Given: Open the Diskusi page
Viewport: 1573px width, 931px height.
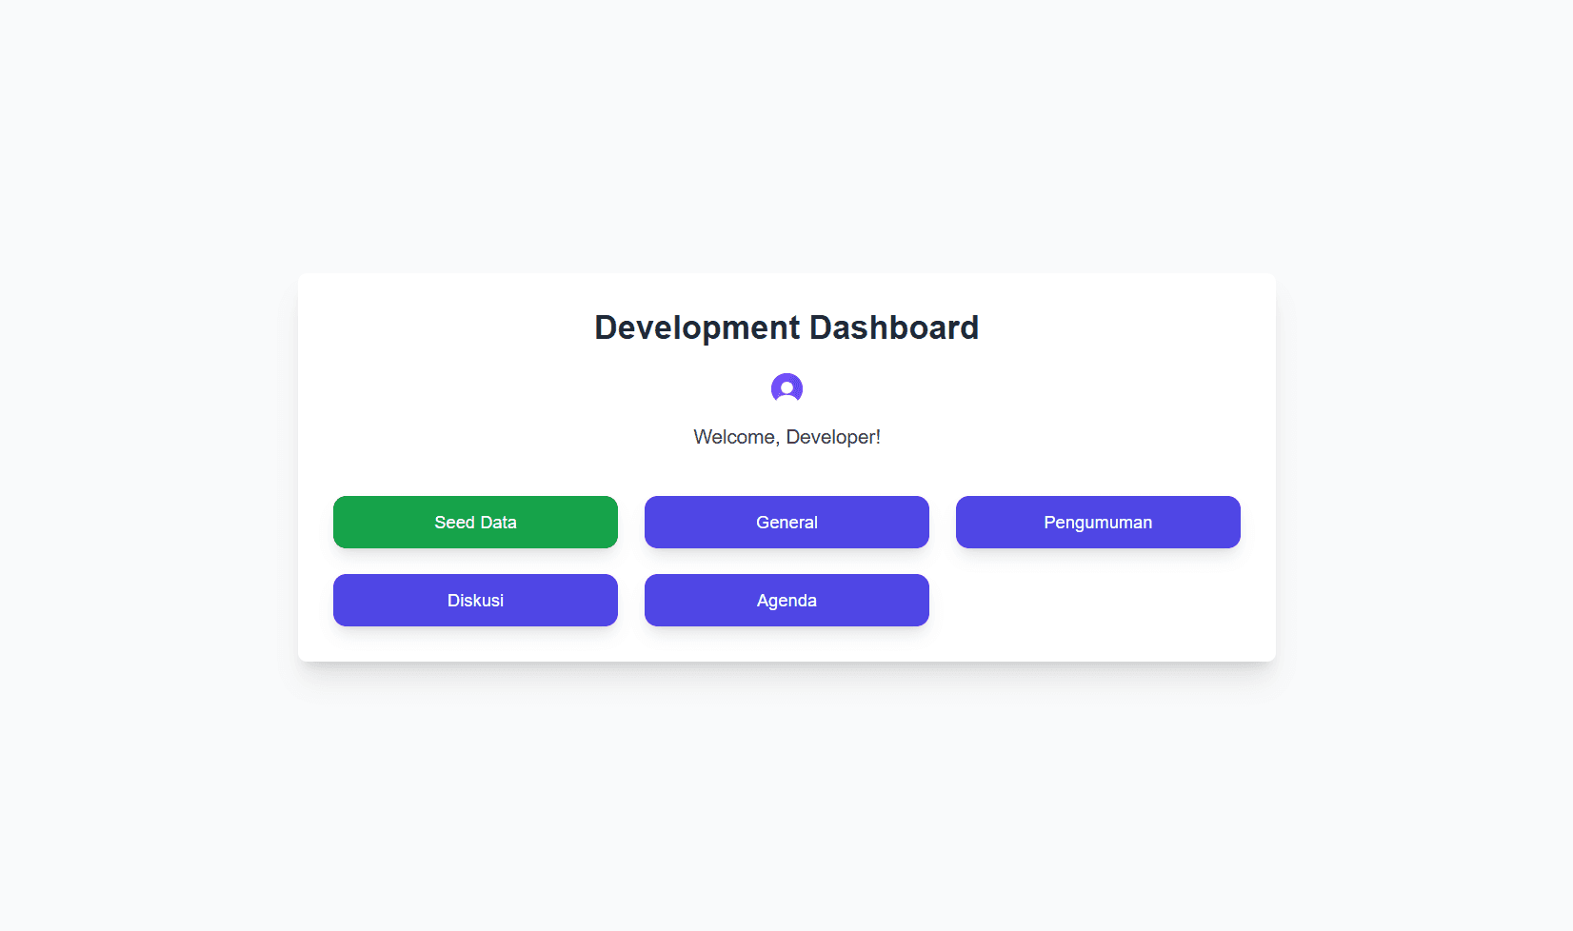Looking at the screenshot, I should click(475, 600).
